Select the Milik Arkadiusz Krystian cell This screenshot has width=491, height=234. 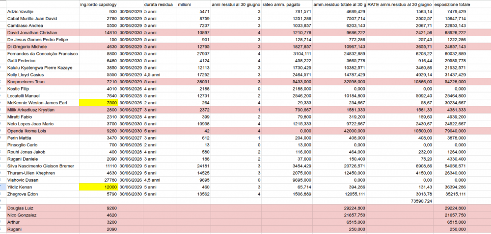click(43, 110)
